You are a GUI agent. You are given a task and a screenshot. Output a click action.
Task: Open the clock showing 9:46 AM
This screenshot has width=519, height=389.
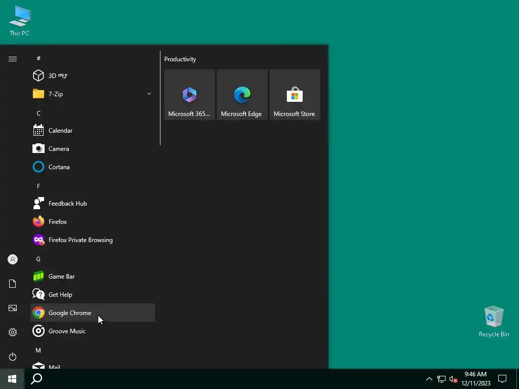pyautogui.click(x=475, y=379)
